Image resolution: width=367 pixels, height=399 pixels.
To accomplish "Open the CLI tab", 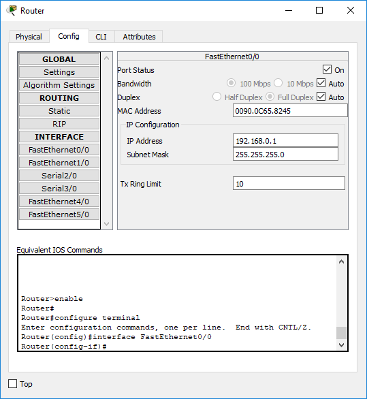I will 101,37.
